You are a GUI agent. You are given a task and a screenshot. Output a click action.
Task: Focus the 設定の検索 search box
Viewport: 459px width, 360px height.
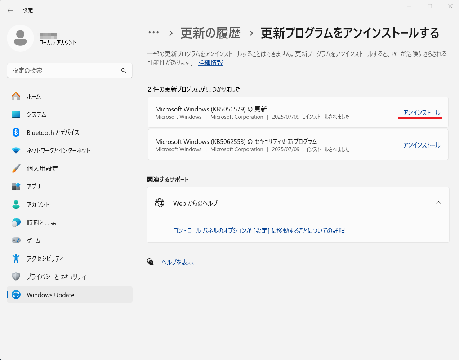70,70
